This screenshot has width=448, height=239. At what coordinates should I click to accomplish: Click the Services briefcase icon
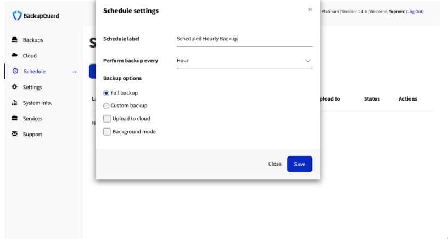[15, 118]
